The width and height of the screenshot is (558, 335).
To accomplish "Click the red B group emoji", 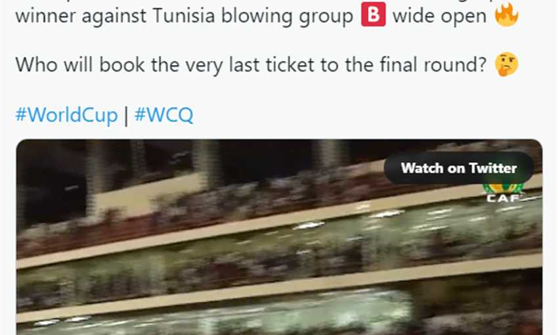I will (x=374, y=14).
